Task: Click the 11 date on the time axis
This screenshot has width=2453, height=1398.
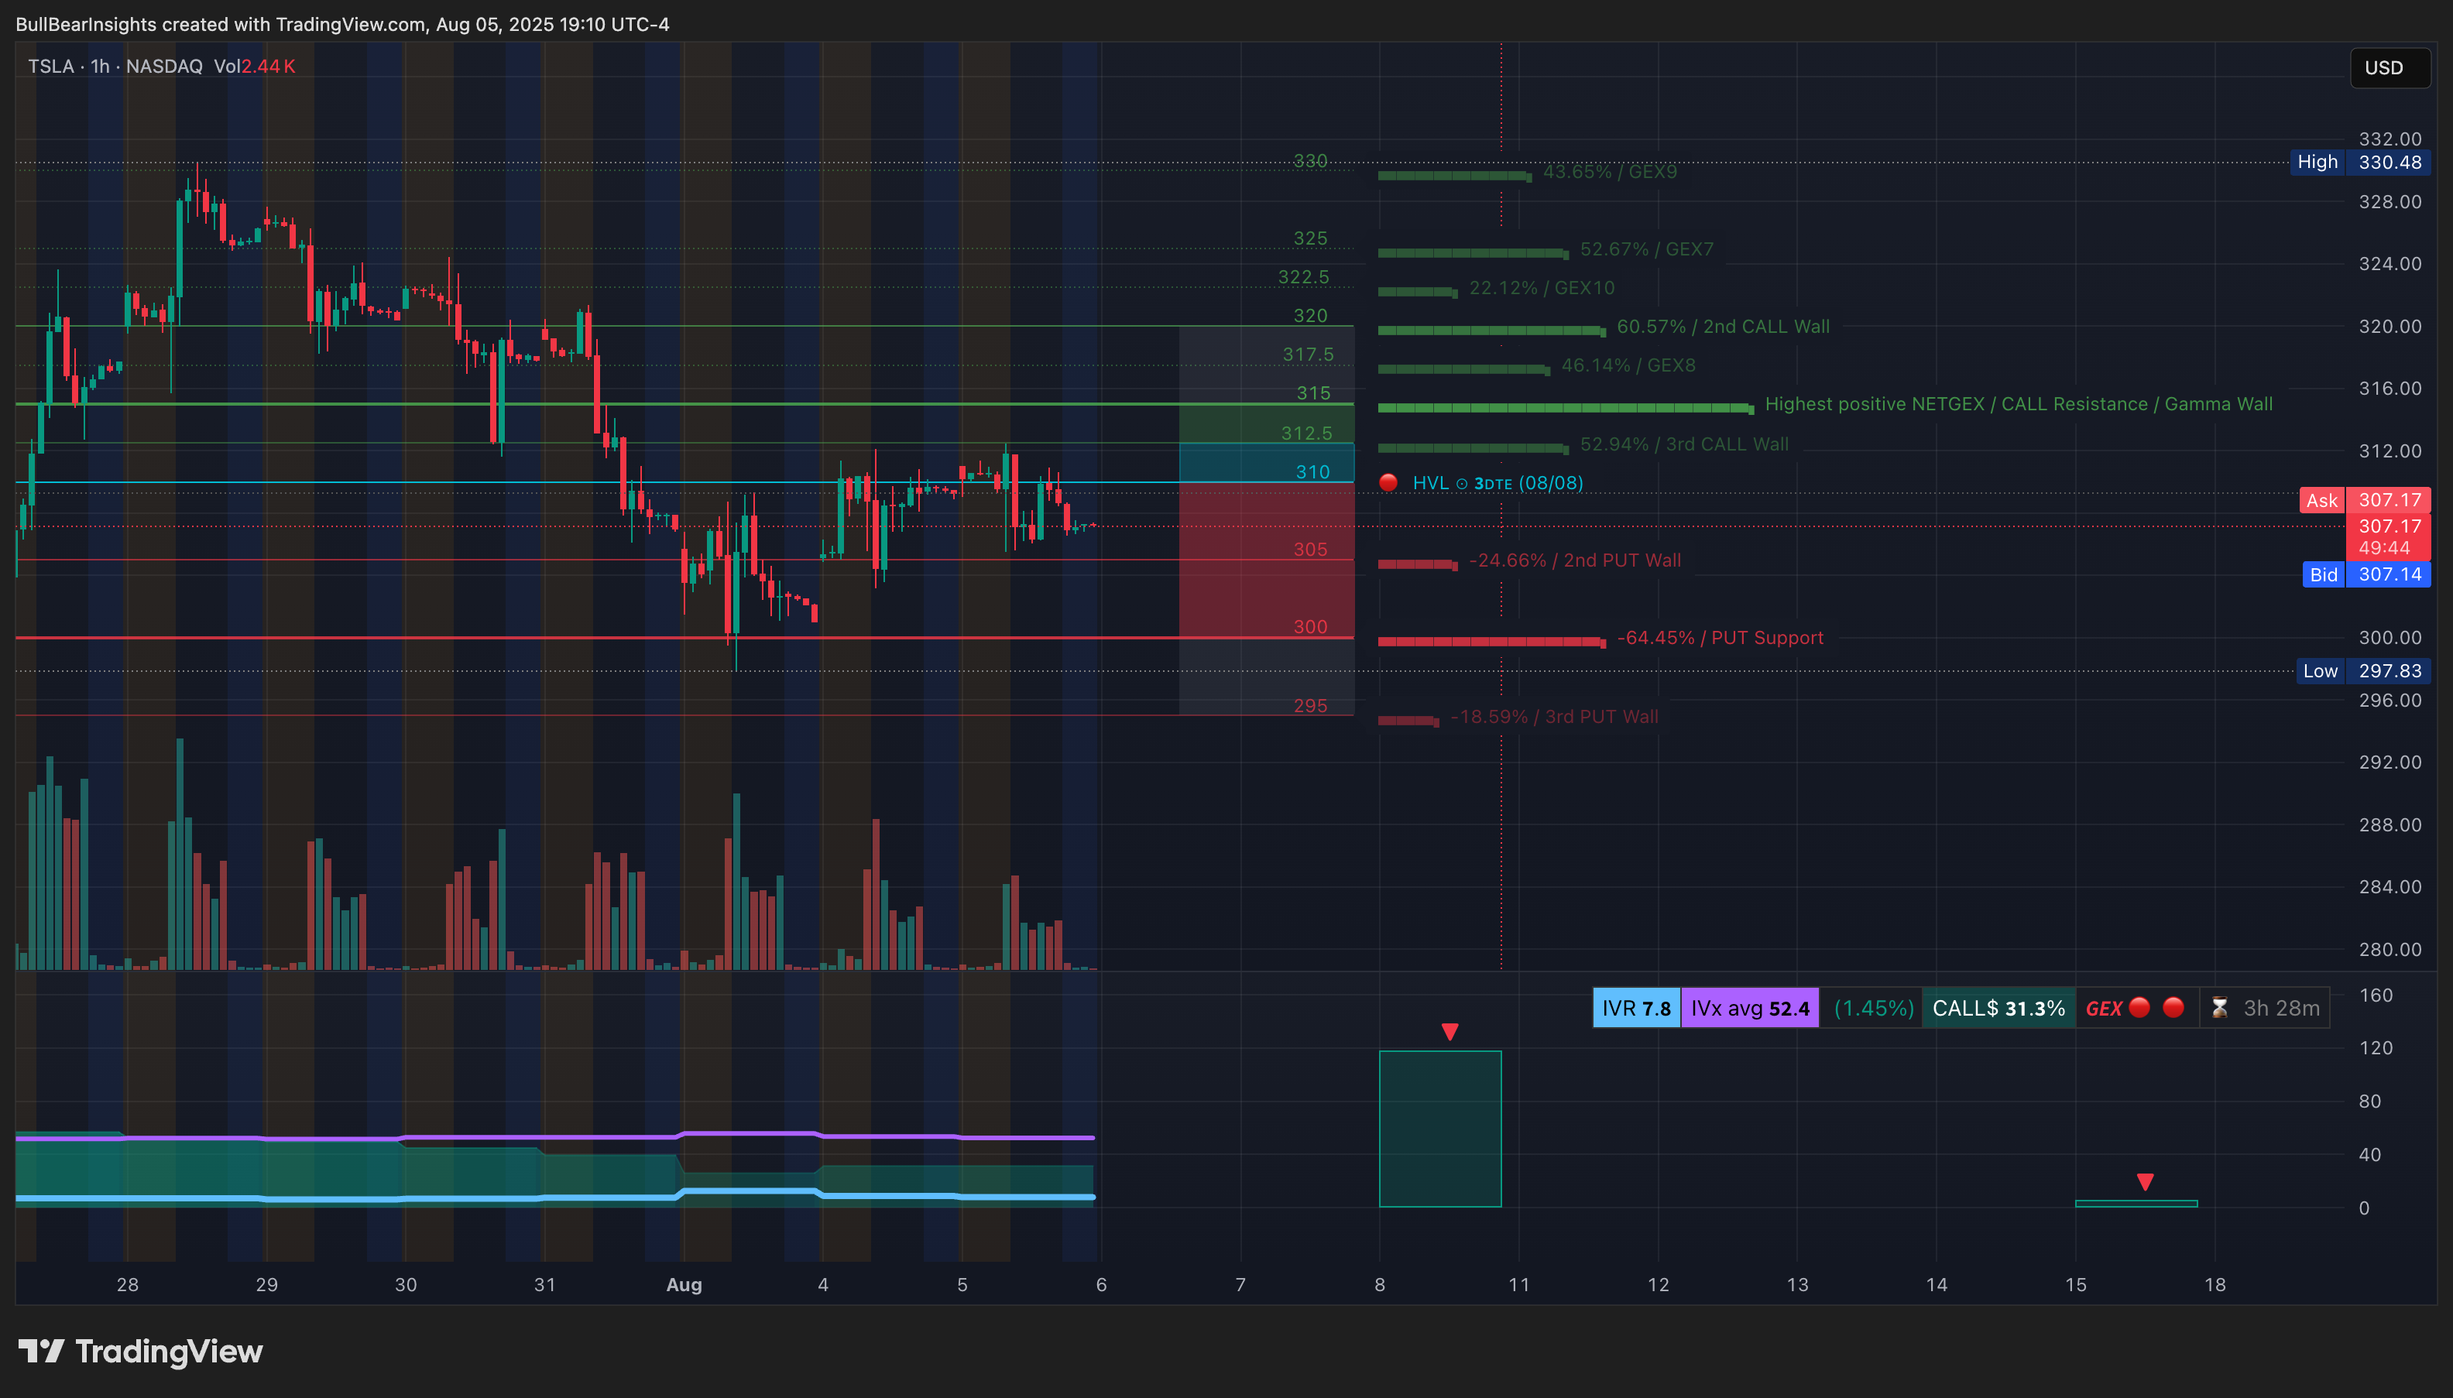Action: tap(1518, 1285)
